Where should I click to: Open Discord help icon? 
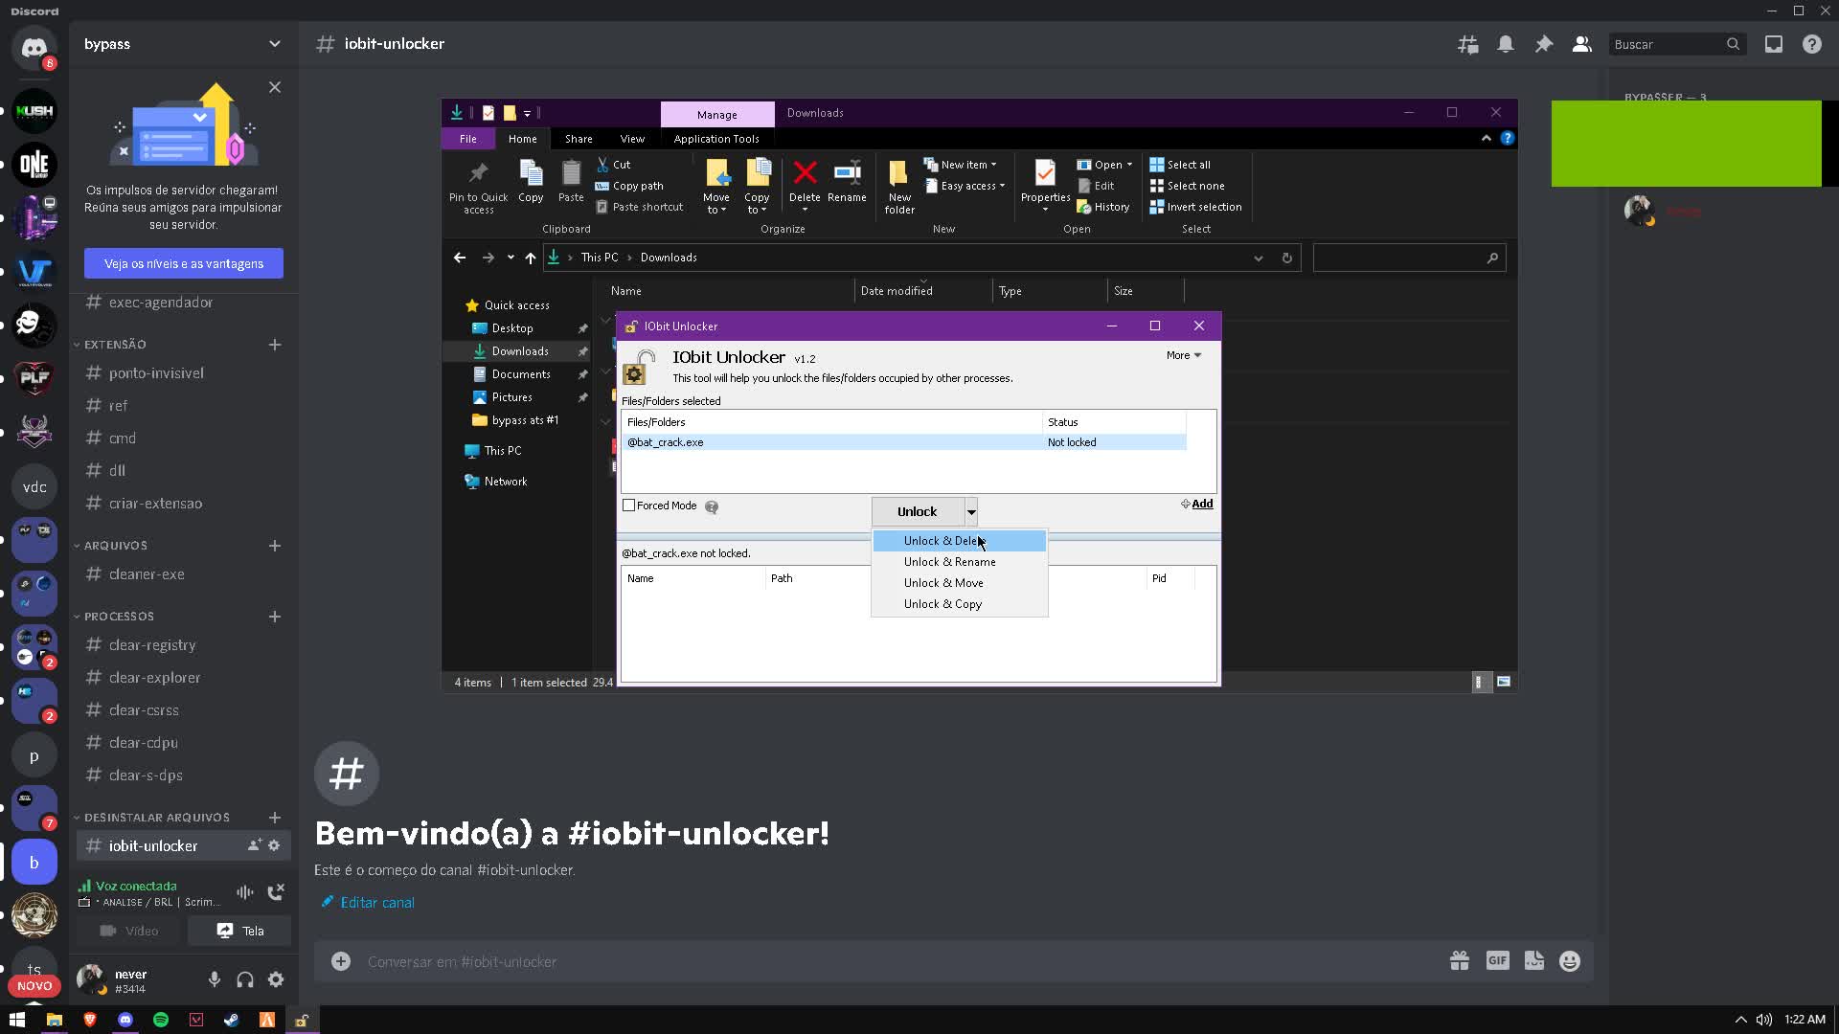[1812, 44]
